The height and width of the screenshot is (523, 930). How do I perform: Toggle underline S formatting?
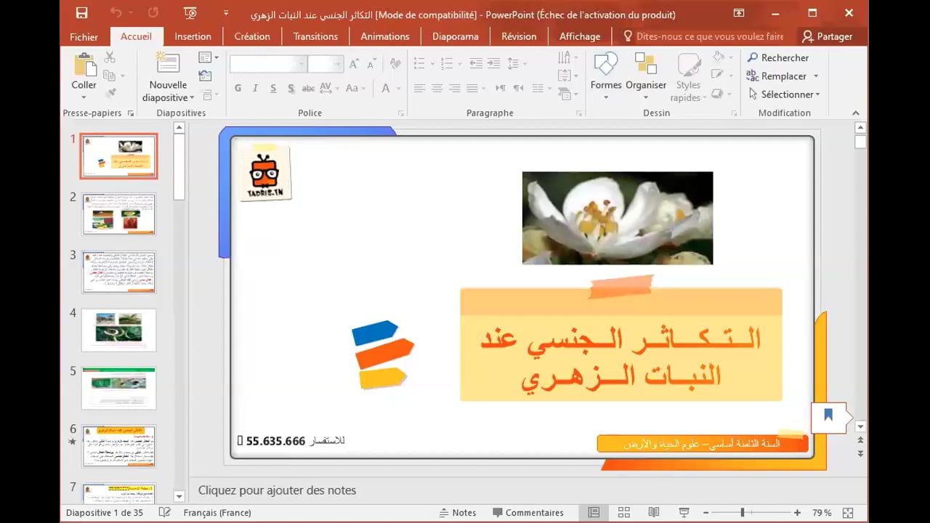click(273, 88)
